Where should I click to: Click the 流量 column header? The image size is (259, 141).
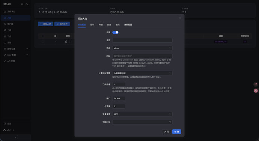221,36
